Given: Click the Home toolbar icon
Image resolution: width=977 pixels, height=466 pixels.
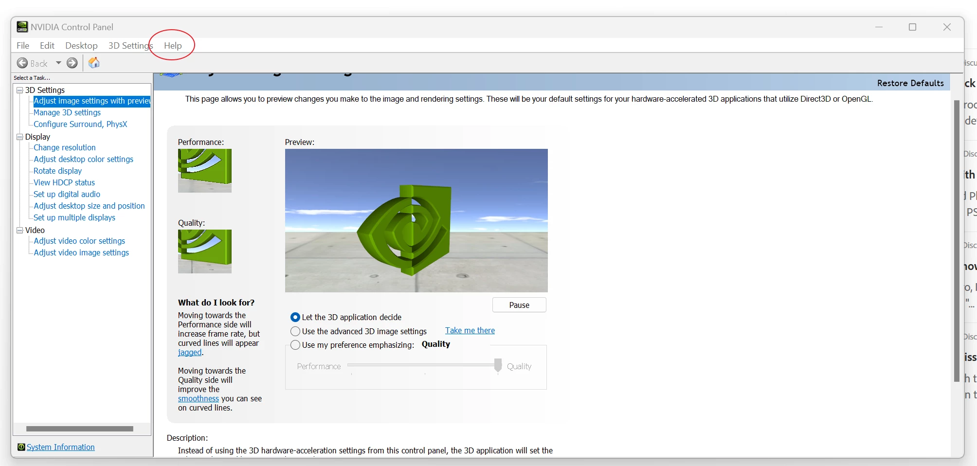Looking at the screenshot, I should (x=94, y=63).
